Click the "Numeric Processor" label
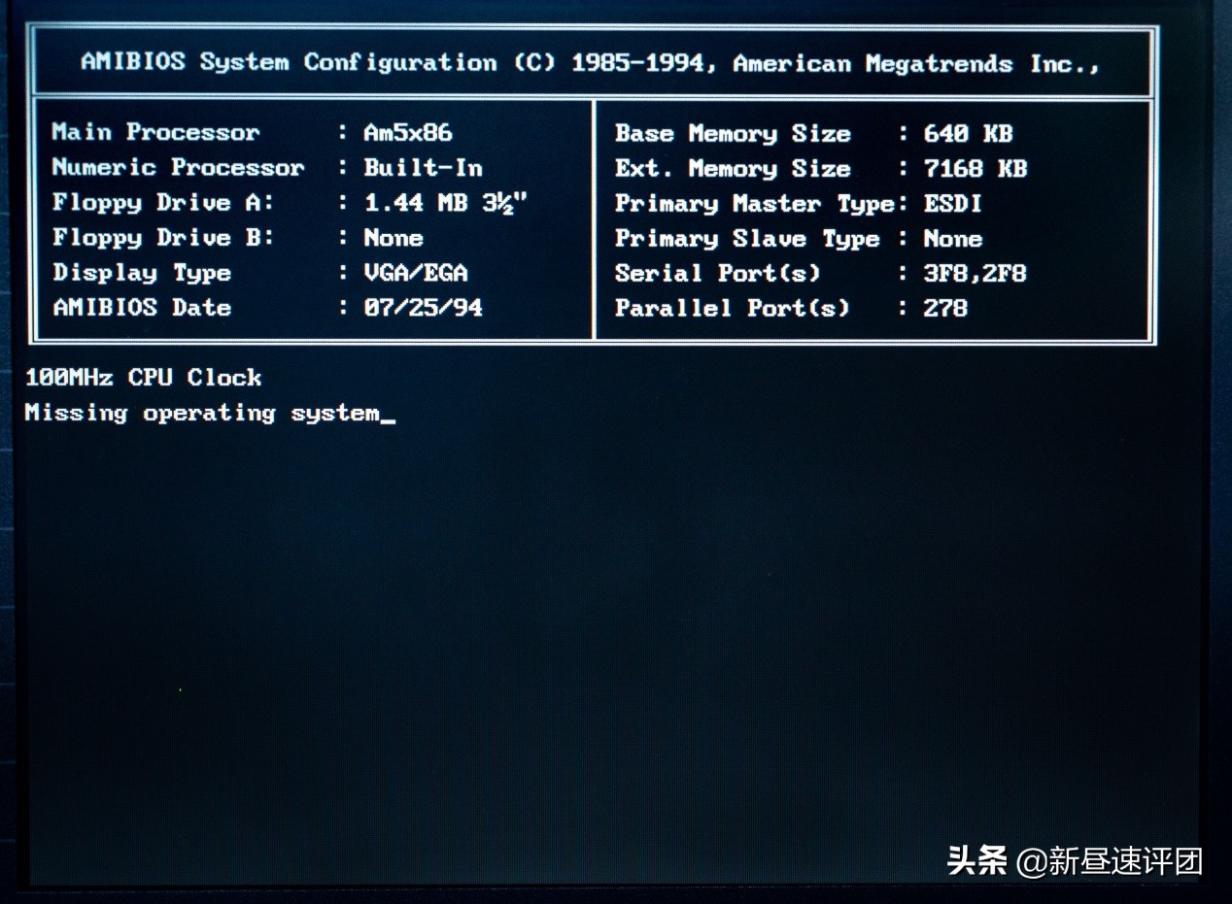This screenshot has height=904, width=1232. click(x=178, y=167)
